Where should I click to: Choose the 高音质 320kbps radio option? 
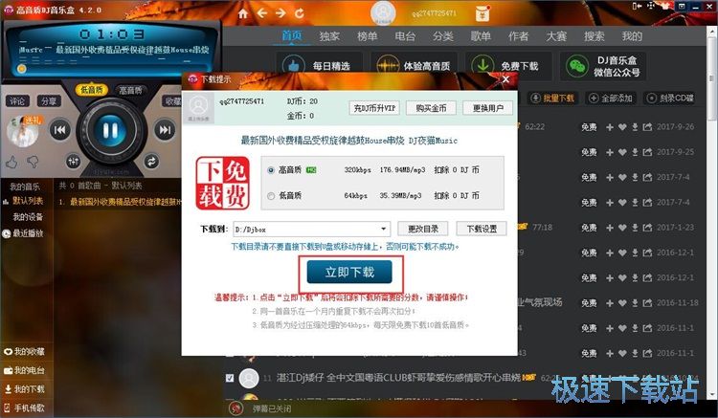[x=271, y=170]
